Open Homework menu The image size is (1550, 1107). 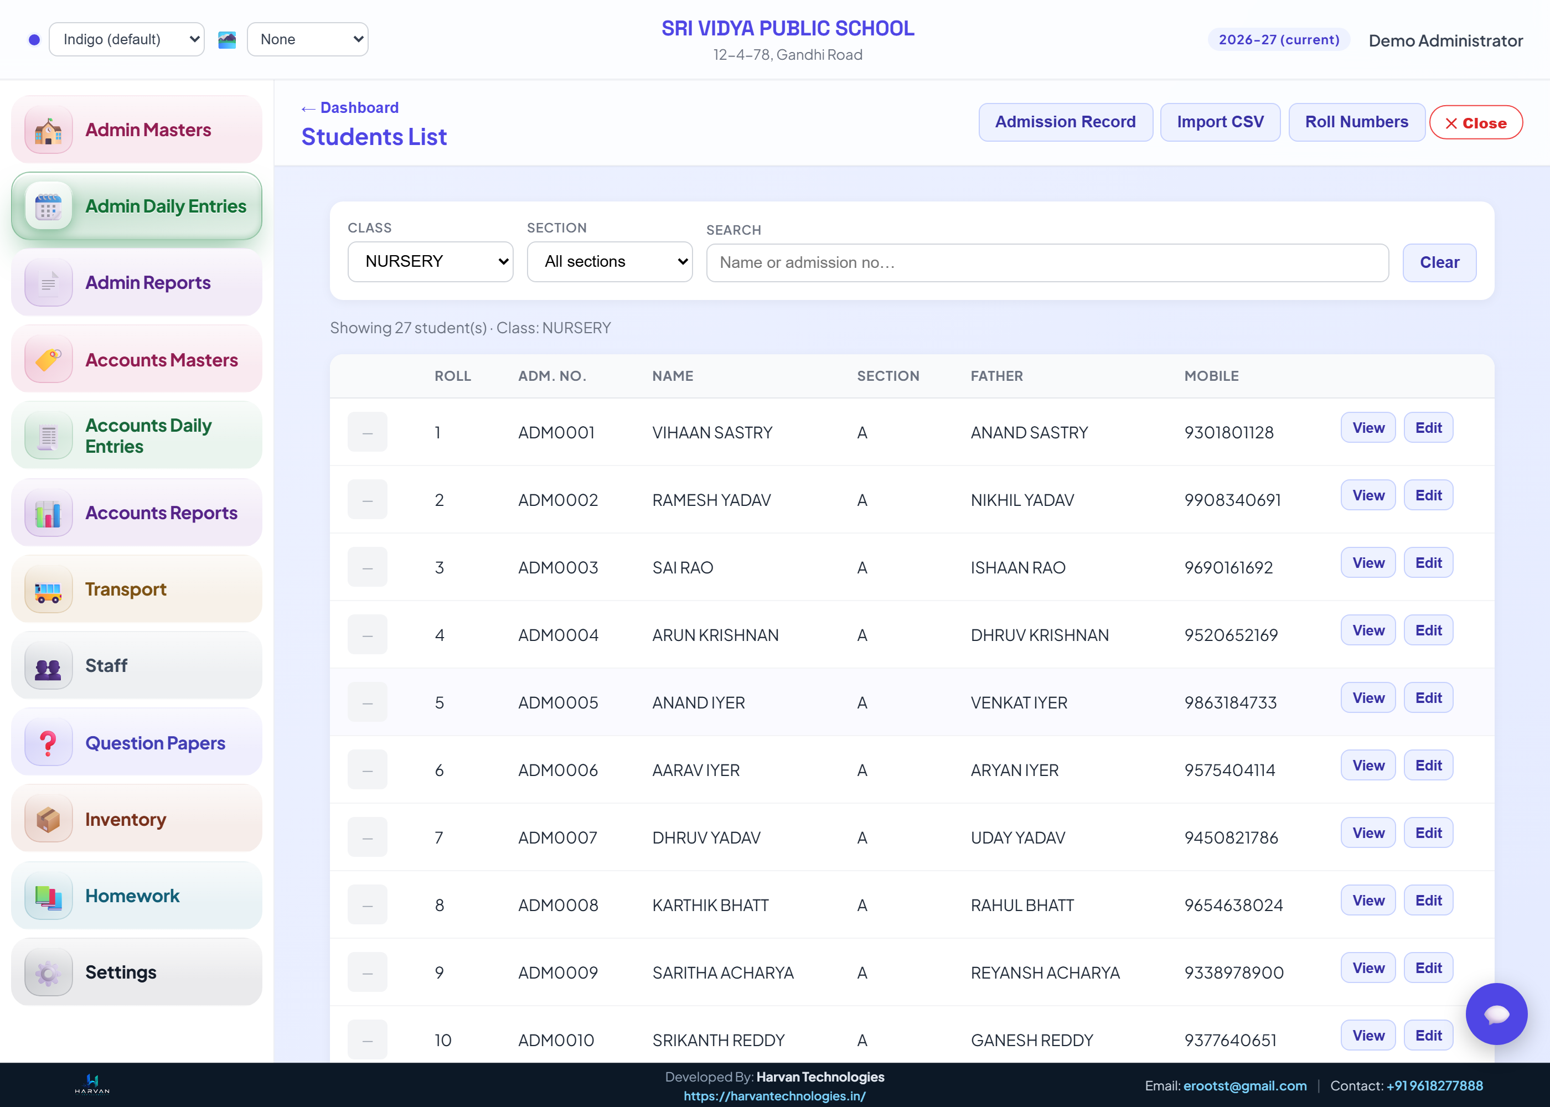tap(137, 896)
